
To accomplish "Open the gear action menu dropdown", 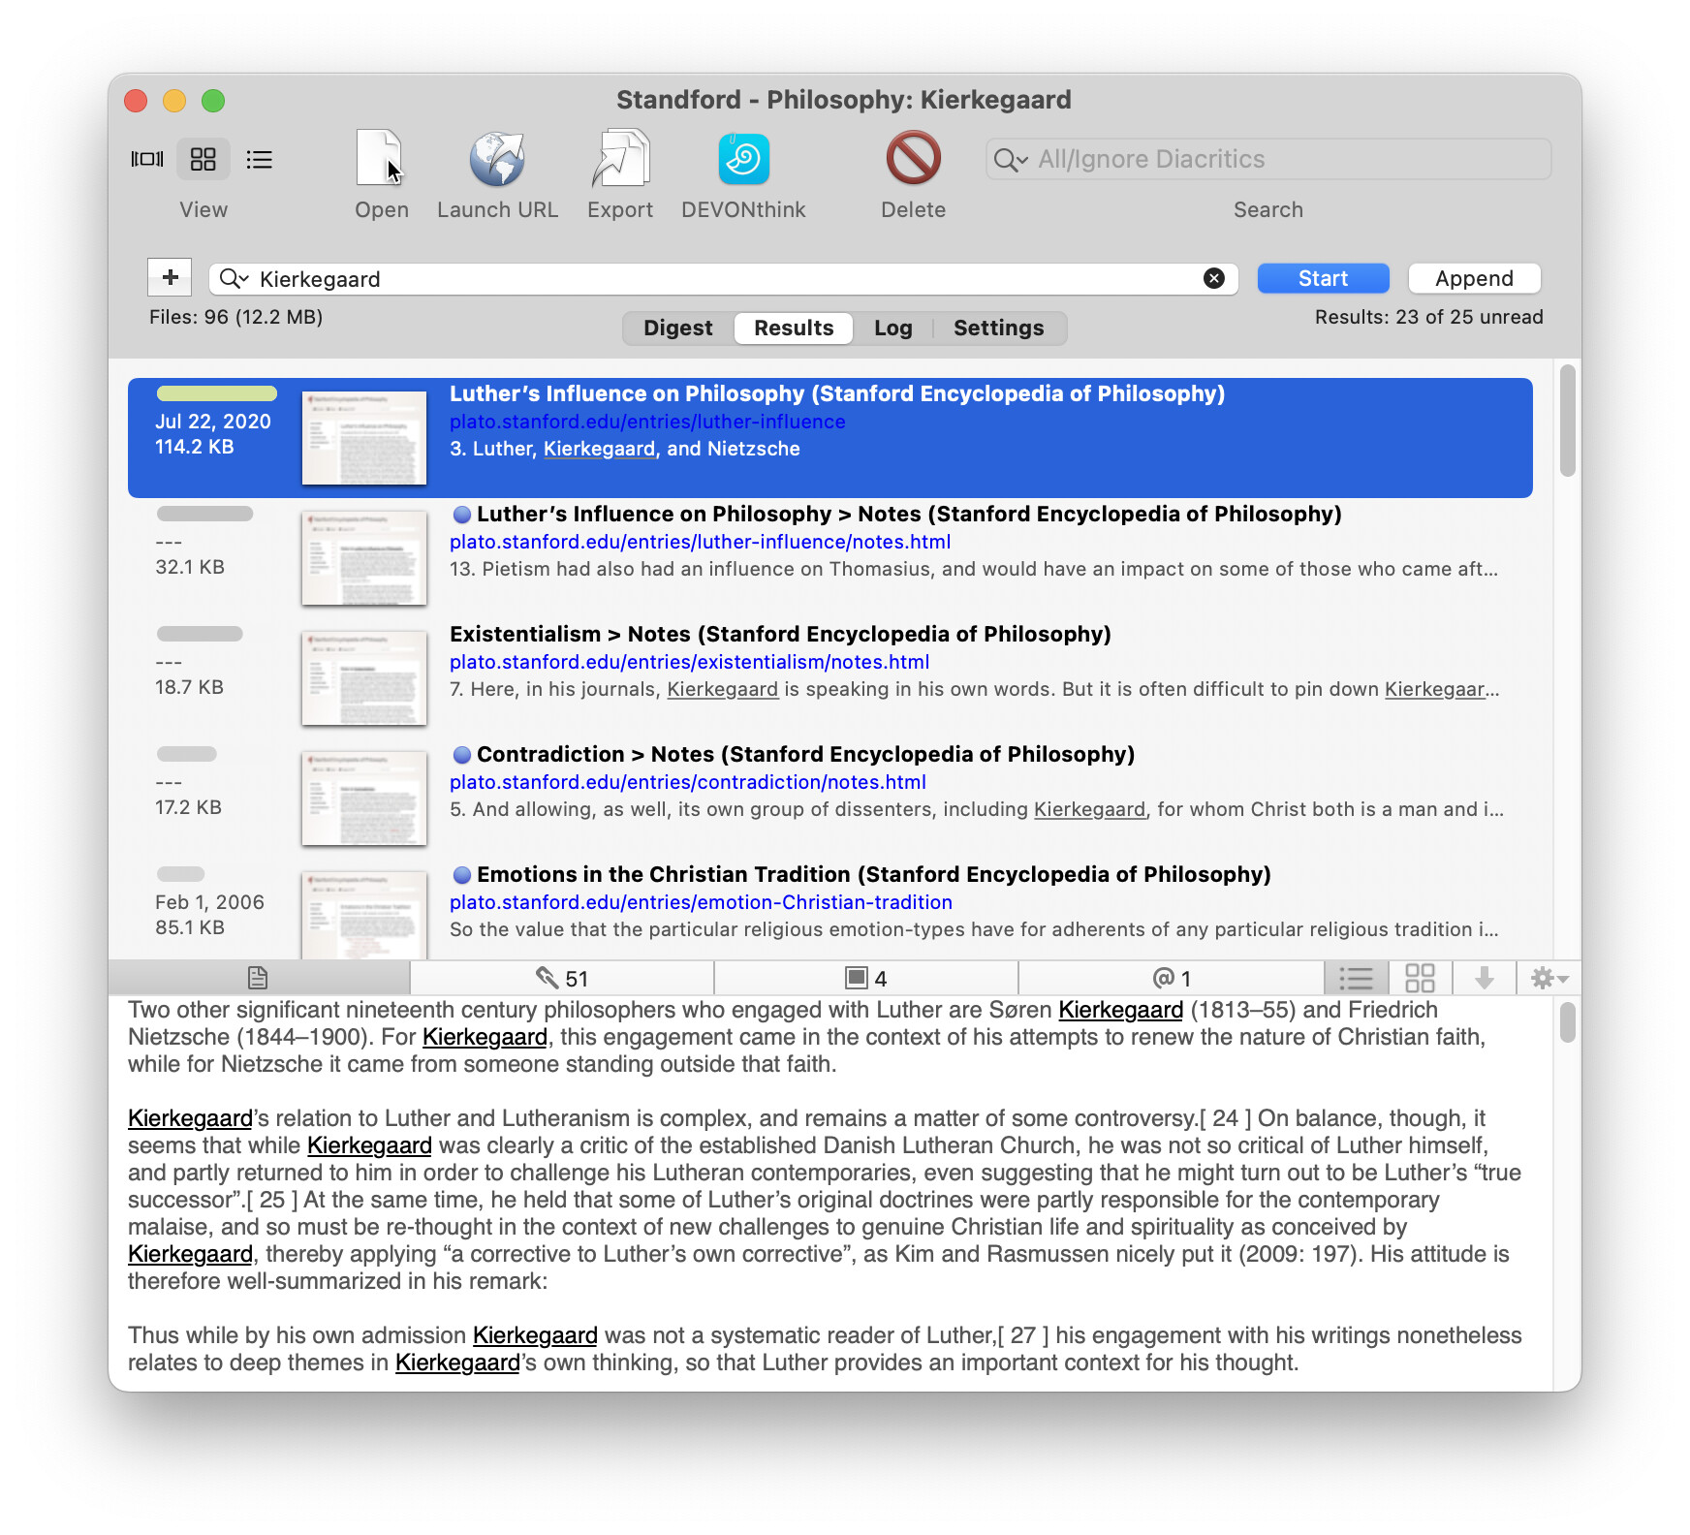I will [x=1549, y=978].
